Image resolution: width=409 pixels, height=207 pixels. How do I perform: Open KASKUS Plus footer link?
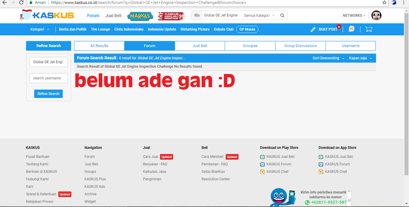95,179
